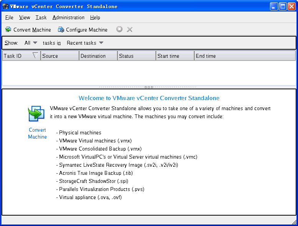This screenshot has width=298, height=226.
Task: Expand the Recent tasks dropdown
Action: [85, 43]
